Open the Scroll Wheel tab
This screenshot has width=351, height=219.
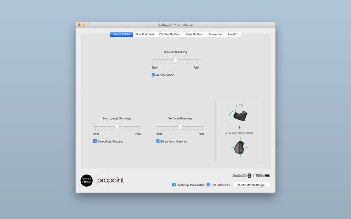pyautogui.click(x=145, y=34)
